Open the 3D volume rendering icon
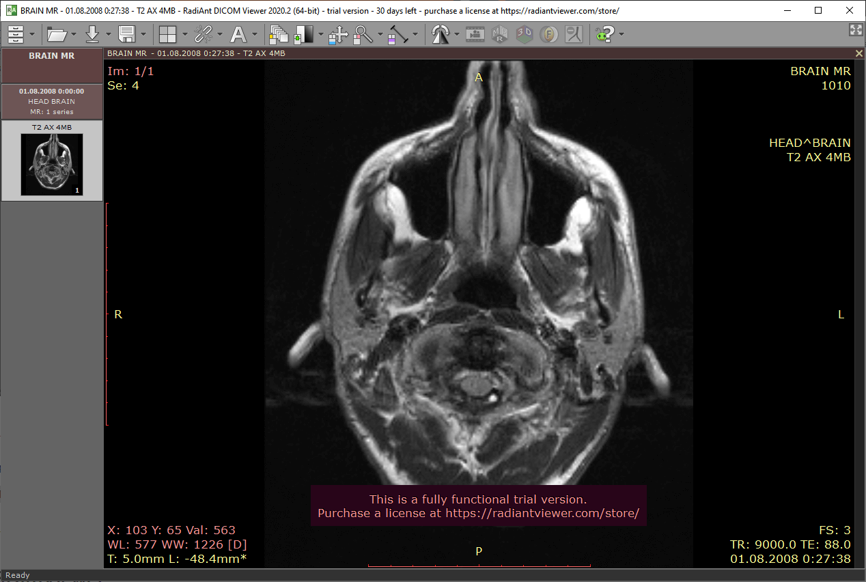866x582 pixels. 525,34
